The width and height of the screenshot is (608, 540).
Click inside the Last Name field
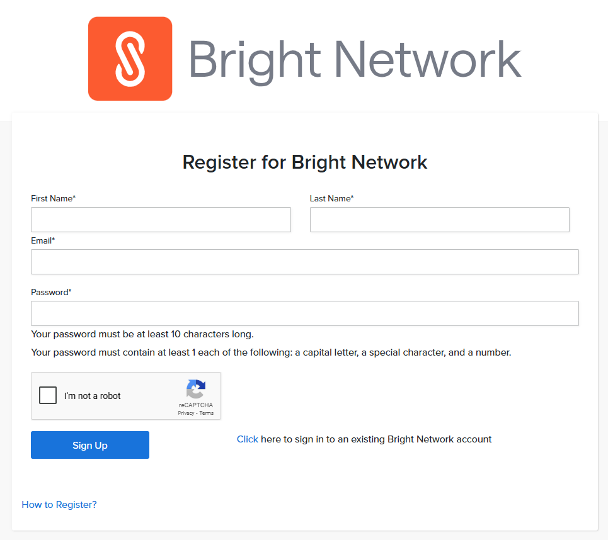(x=439, y=220)
